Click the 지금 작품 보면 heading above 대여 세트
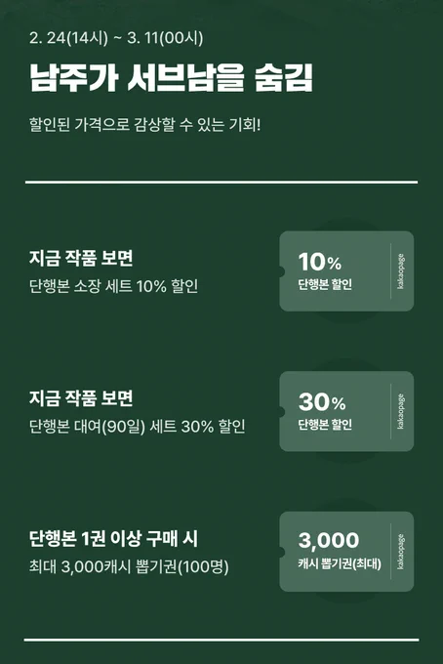Image resolution: width=443 pixels, height=664 pixels. [81, 398]
